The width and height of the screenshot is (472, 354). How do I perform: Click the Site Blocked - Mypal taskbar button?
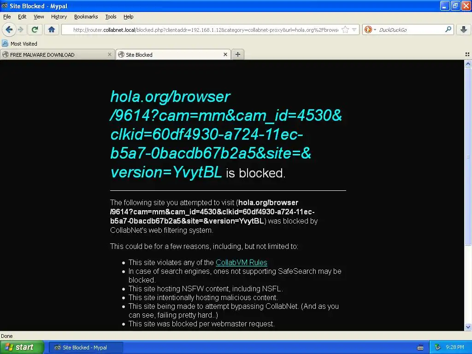pyautogui.click(x=85, y=348)
